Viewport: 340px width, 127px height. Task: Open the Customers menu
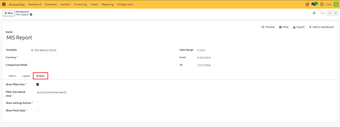(51, 4)
